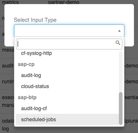The height and width of the screenshot is (133, 138).
Task: Click the sap-cp group header
Action: click(x=26, y=64)
